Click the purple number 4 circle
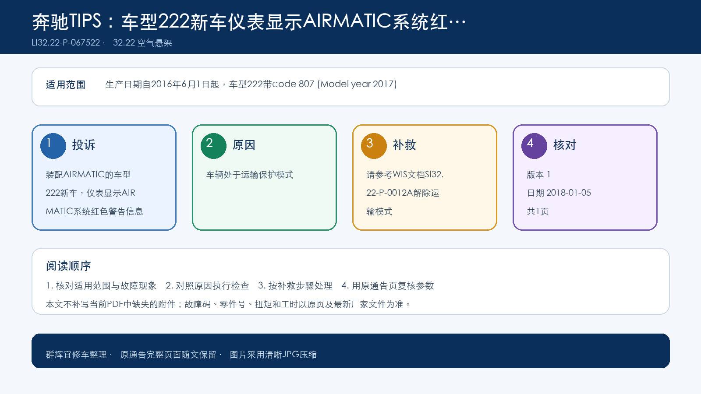Viewport: 701px width, 394px height. (x=534, y=146)
